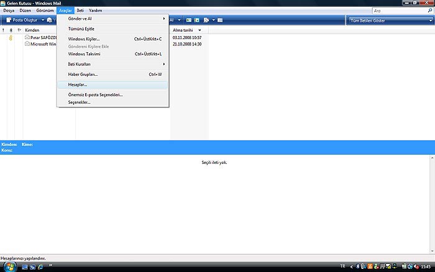Click the orange tray icon
435x272 pixels.
(370, 266)
